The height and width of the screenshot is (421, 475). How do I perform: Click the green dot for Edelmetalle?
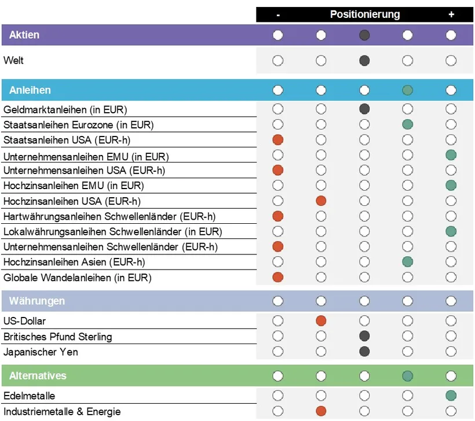pos(451,396)
